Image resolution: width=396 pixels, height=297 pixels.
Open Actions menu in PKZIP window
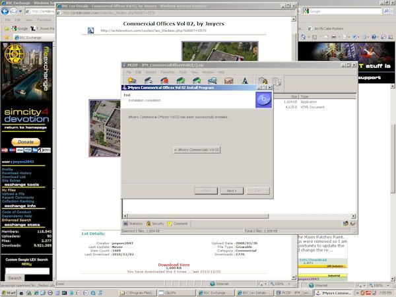click(x=150, y=72)
